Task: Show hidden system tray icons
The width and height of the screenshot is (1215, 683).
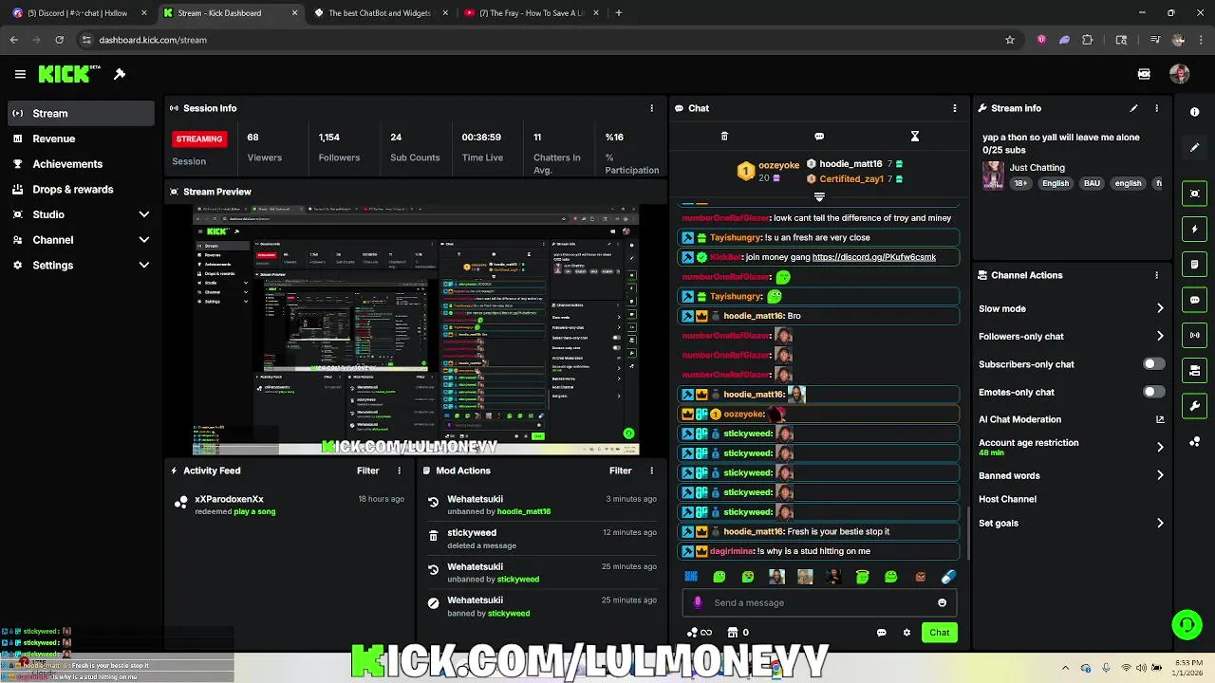Action: 1065,668
